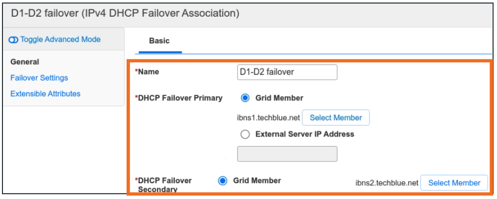This screenshot has height=199, width=497.
Task: Click the required Name field label
Action: [148, 72]
